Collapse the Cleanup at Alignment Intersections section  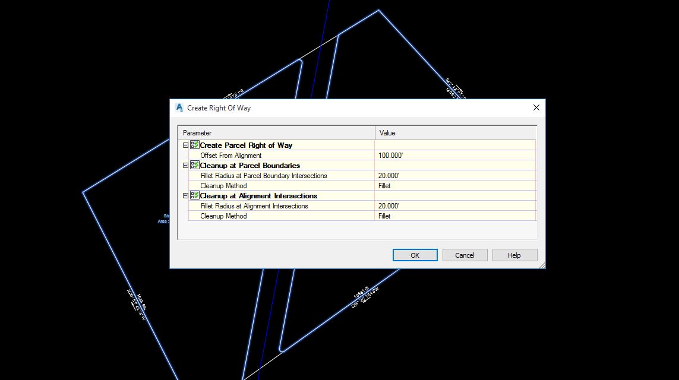[185, 195]
